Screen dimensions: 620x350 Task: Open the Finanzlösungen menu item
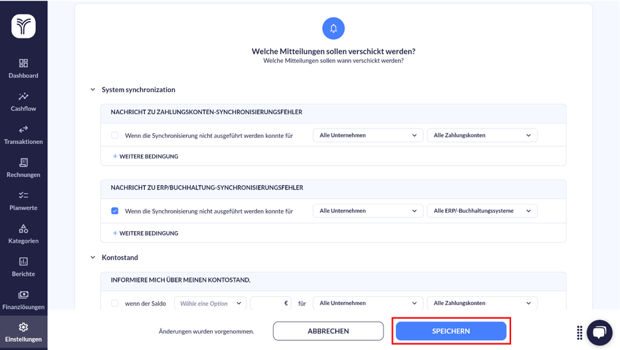[23, 300]
